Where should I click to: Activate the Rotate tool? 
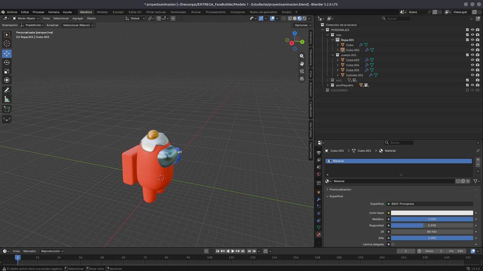(7, 62)
